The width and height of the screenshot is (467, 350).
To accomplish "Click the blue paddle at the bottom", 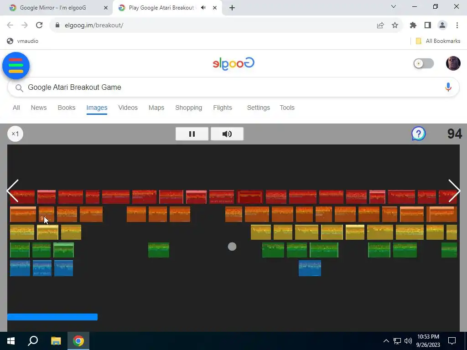I will [52, 317].
